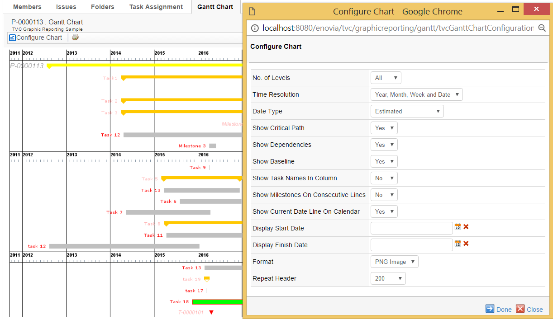Click the Done link to apply settings
This screenshot has width=553, height=319.
(x=499, y=309)
